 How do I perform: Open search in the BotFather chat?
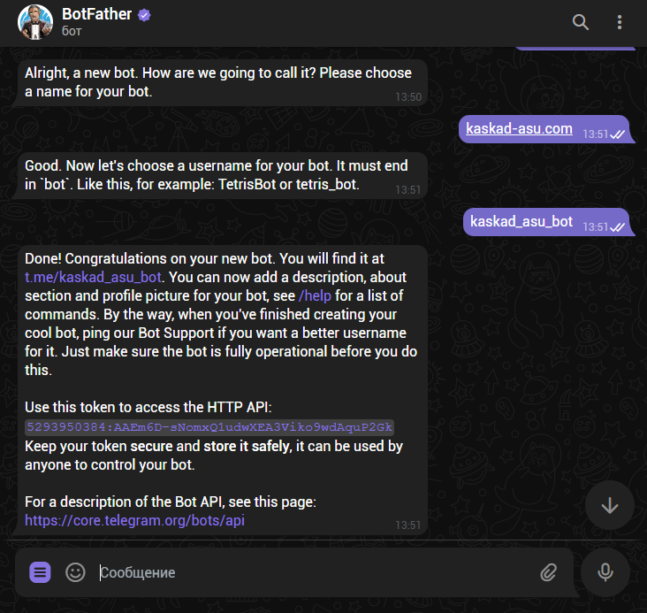(x=581, y=22)
